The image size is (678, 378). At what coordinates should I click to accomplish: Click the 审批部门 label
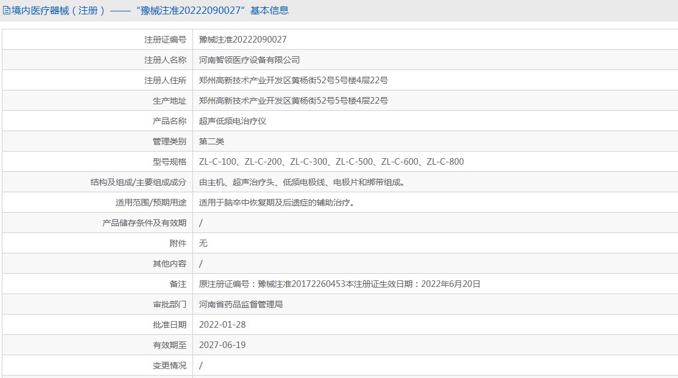(170, 304)
